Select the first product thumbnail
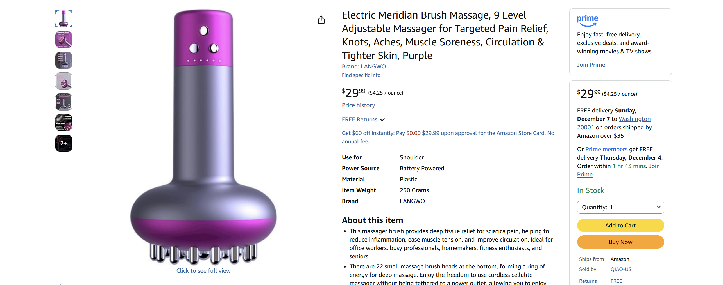723x285 pixels. [64, 19]
